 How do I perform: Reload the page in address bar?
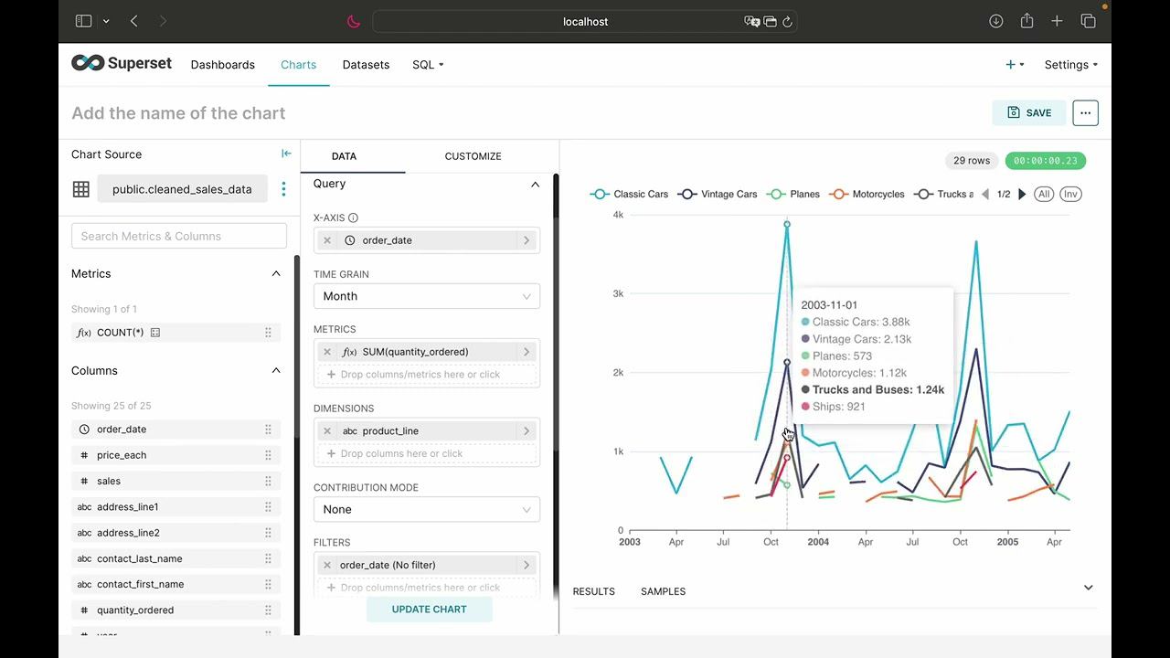[x=787, y=21]
